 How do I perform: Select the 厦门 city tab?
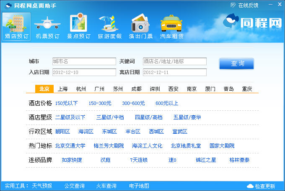[x=210, y=89]
